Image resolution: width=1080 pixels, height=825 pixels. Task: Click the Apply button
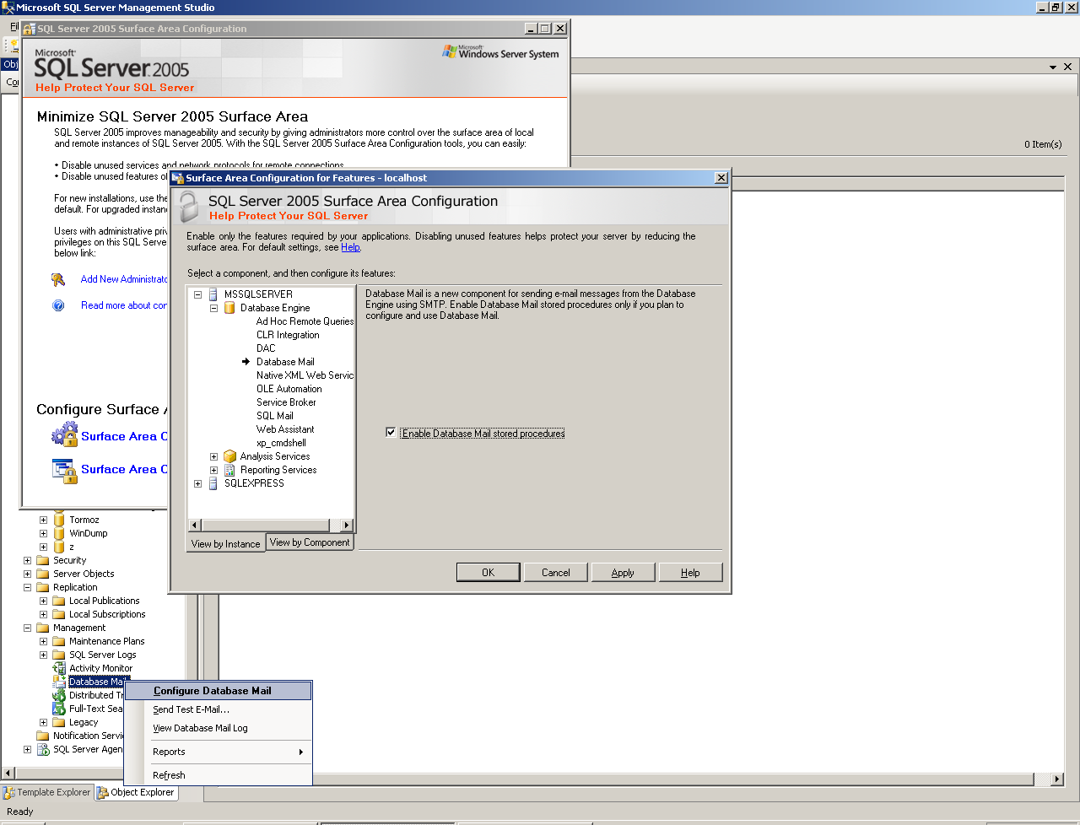point(623,573)
